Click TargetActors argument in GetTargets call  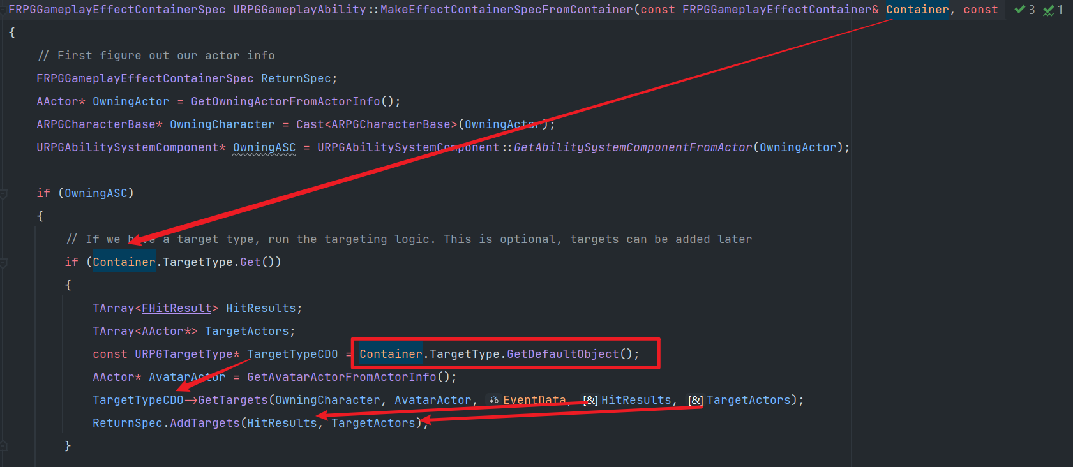tap(749, 400)
